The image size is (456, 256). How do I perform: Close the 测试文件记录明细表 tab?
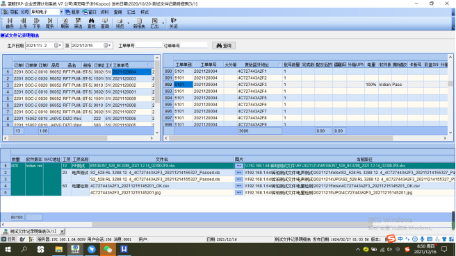(62, 231)
